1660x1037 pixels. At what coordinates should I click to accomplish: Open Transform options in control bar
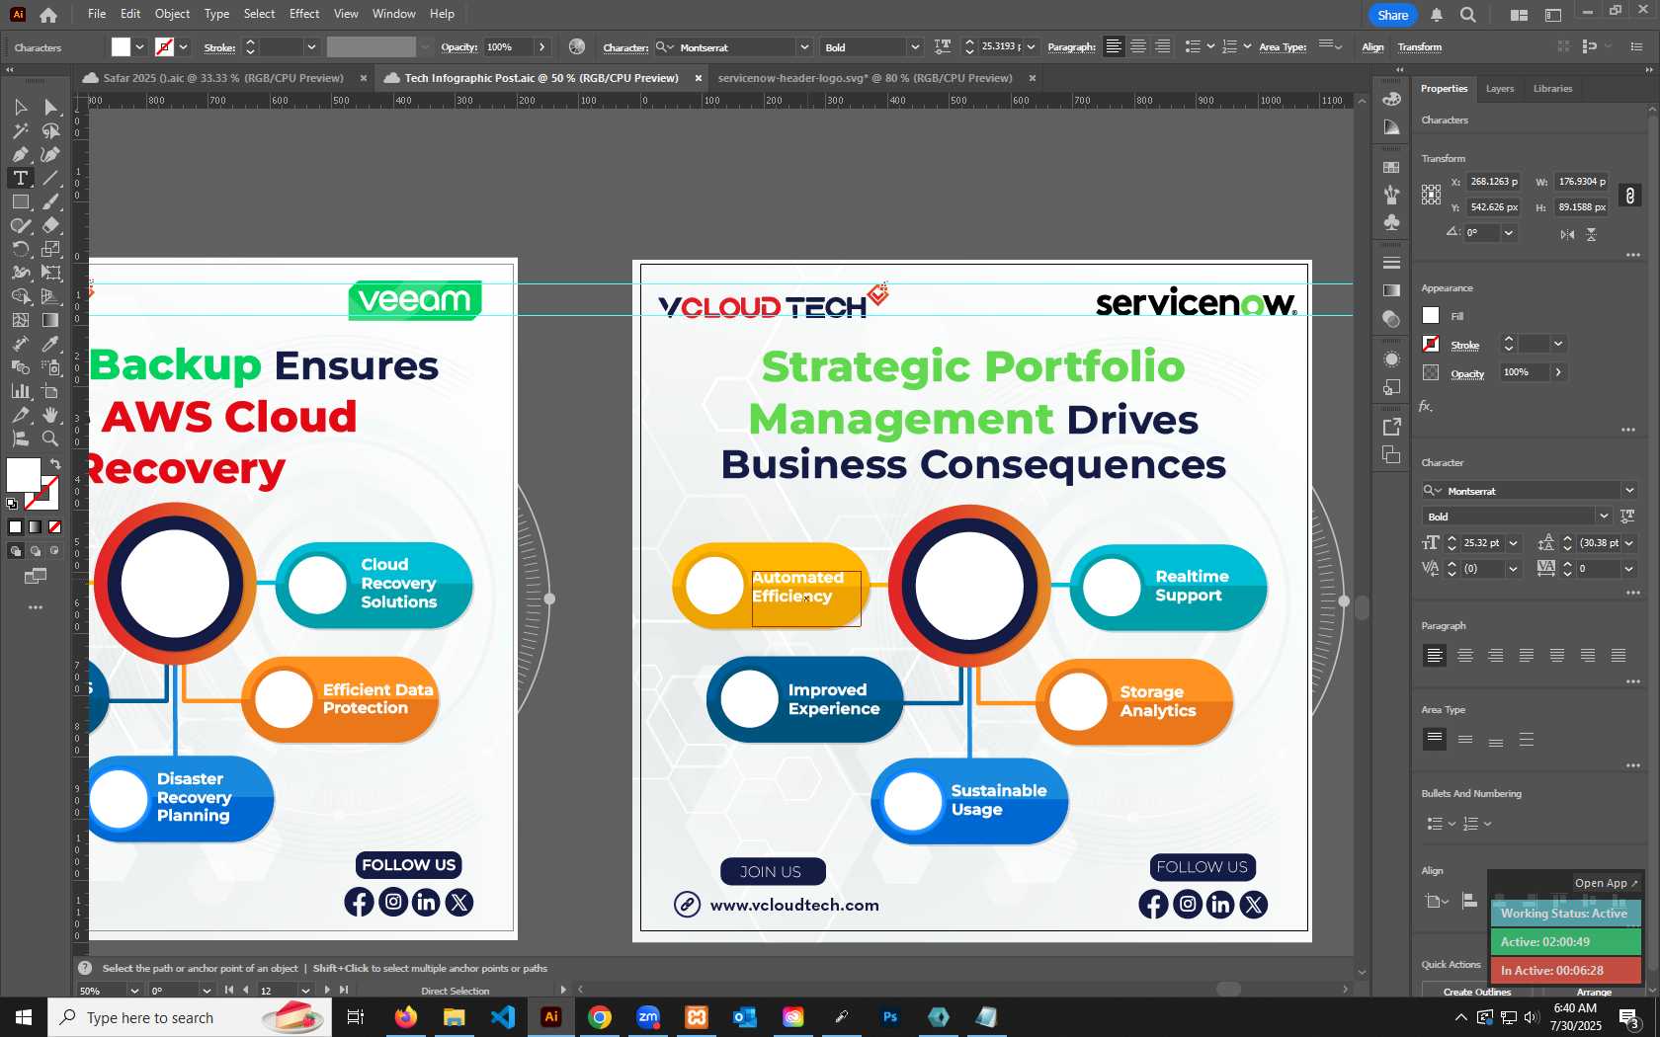pyautogui.click(x=1419, y=47)
